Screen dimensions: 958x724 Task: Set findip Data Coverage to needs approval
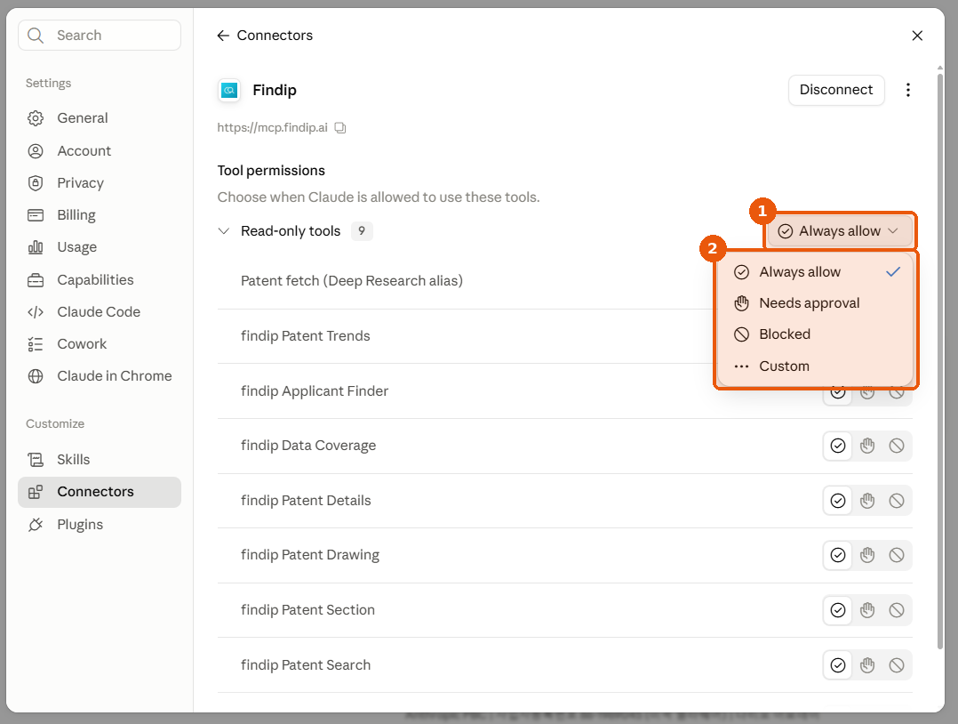coord(867,446)
